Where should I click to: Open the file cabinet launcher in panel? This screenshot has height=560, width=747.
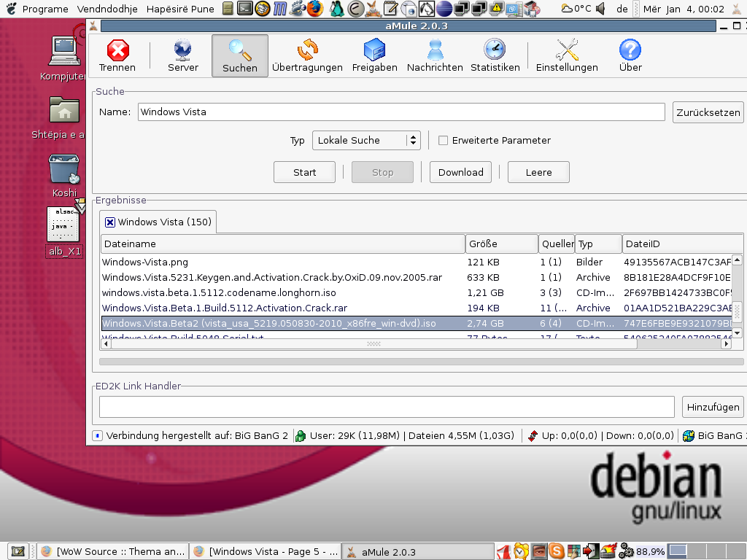point(228,8)
